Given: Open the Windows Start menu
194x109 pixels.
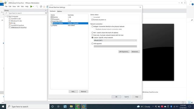Looking at the screenshot, I should click(x=3, y=107).
